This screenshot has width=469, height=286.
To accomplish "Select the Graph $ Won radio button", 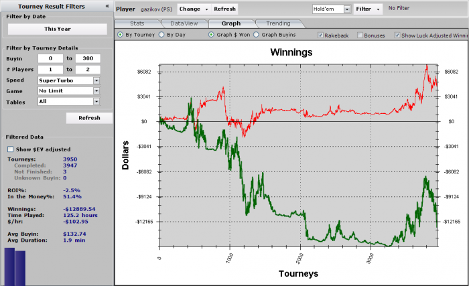I will (x=211, y=35).
